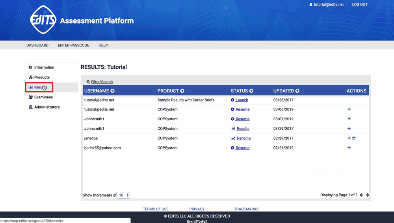
Task: Click the Launch link for Sample Results
Action: tap(242, 100)
